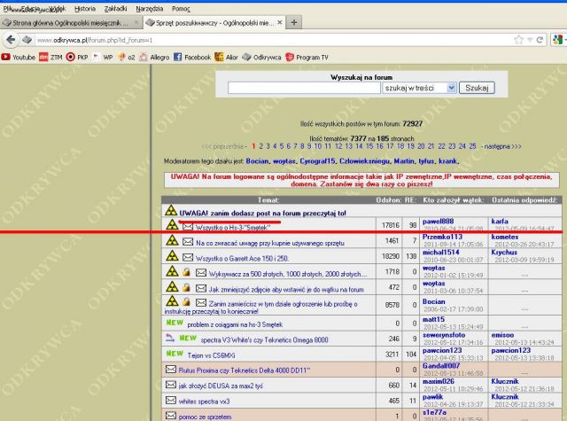Switch to the Strona główna Ogólnopolski miesięcznik tab
Viewport: 567px width, 421px height.
[71, 23]
